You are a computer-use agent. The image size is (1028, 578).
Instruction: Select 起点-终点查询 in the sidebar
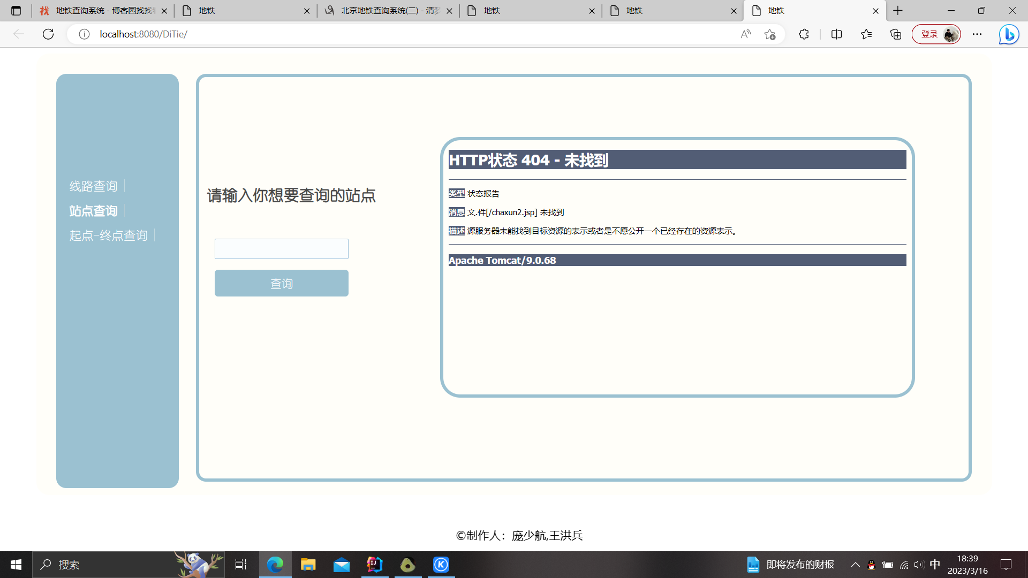(x=108, y=235)
